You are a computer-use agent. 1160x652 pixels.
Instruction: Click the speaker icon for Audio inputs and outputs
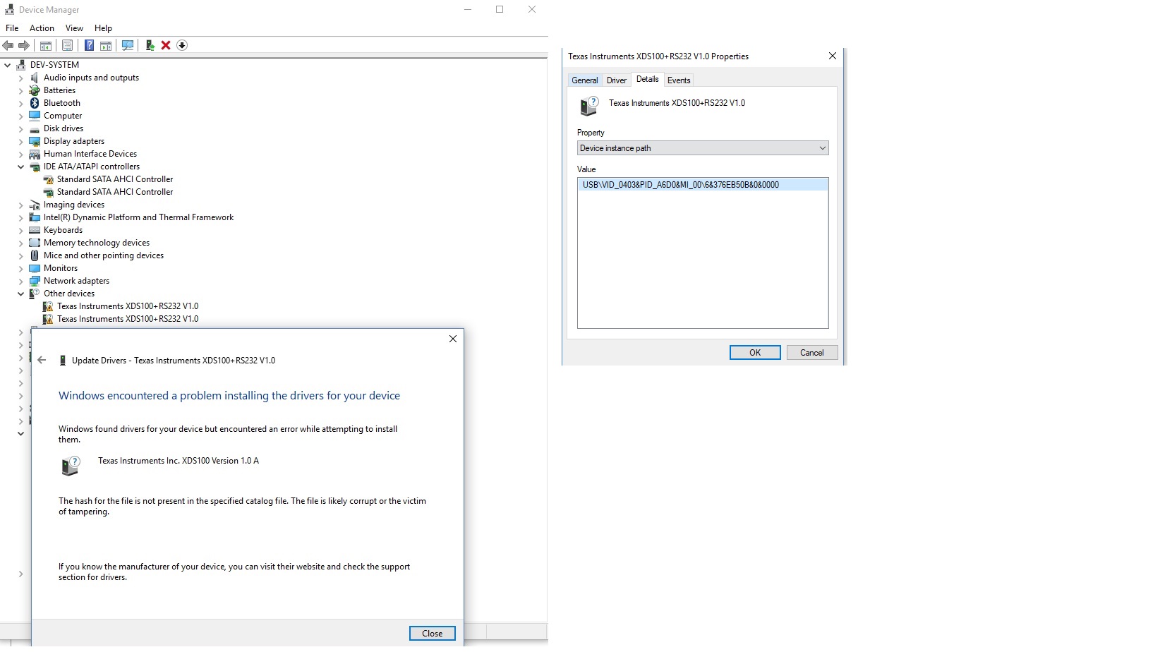(35, 78)
